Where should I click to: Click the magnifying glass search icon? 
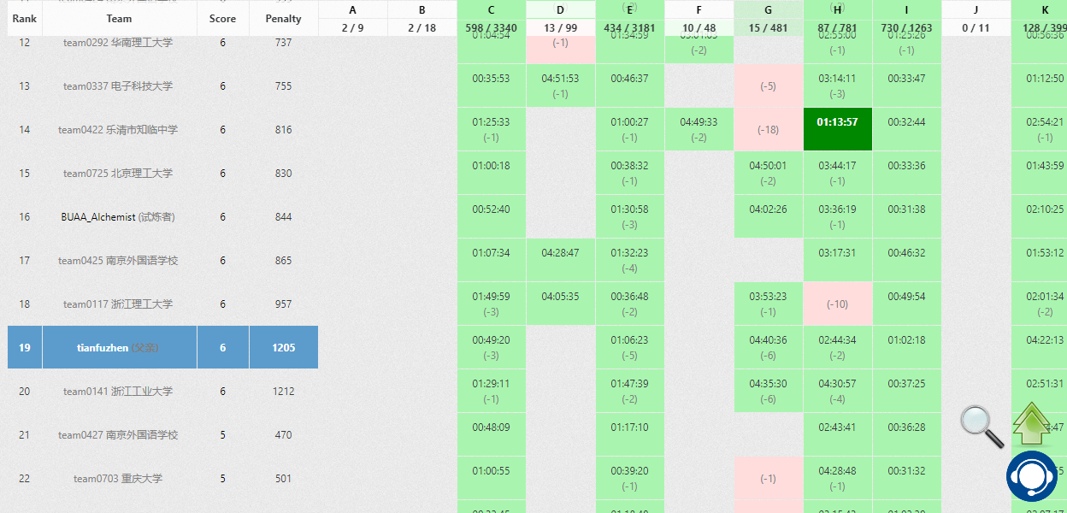981,426
